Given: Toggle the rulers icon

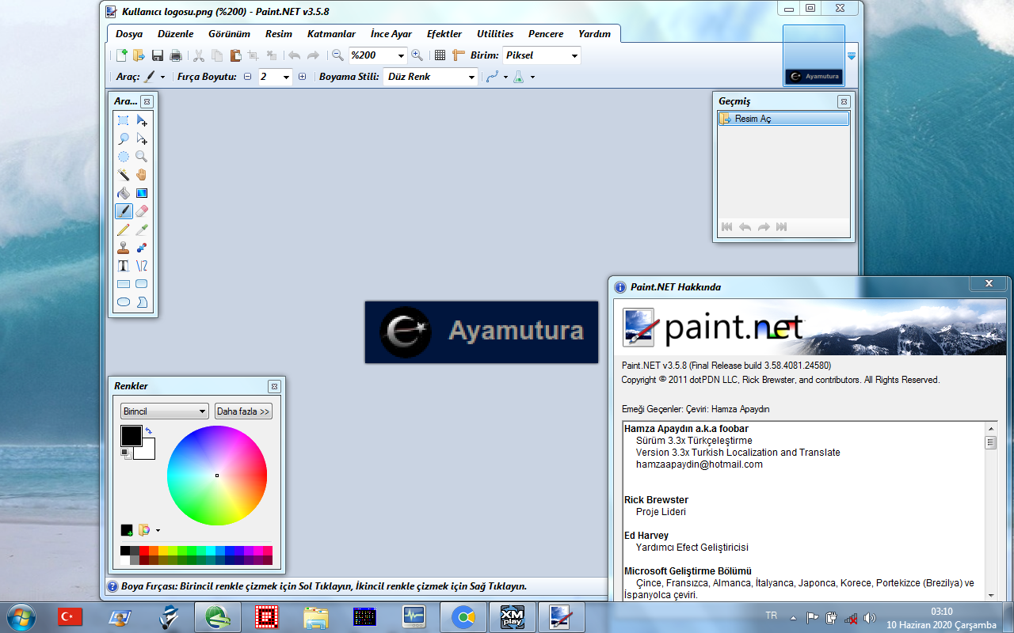Looking at the screenshot, I should tap(458, 55).
